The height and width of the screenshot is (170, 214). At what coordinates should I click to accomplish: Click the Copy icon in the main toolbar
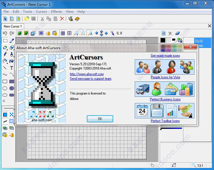49,19
